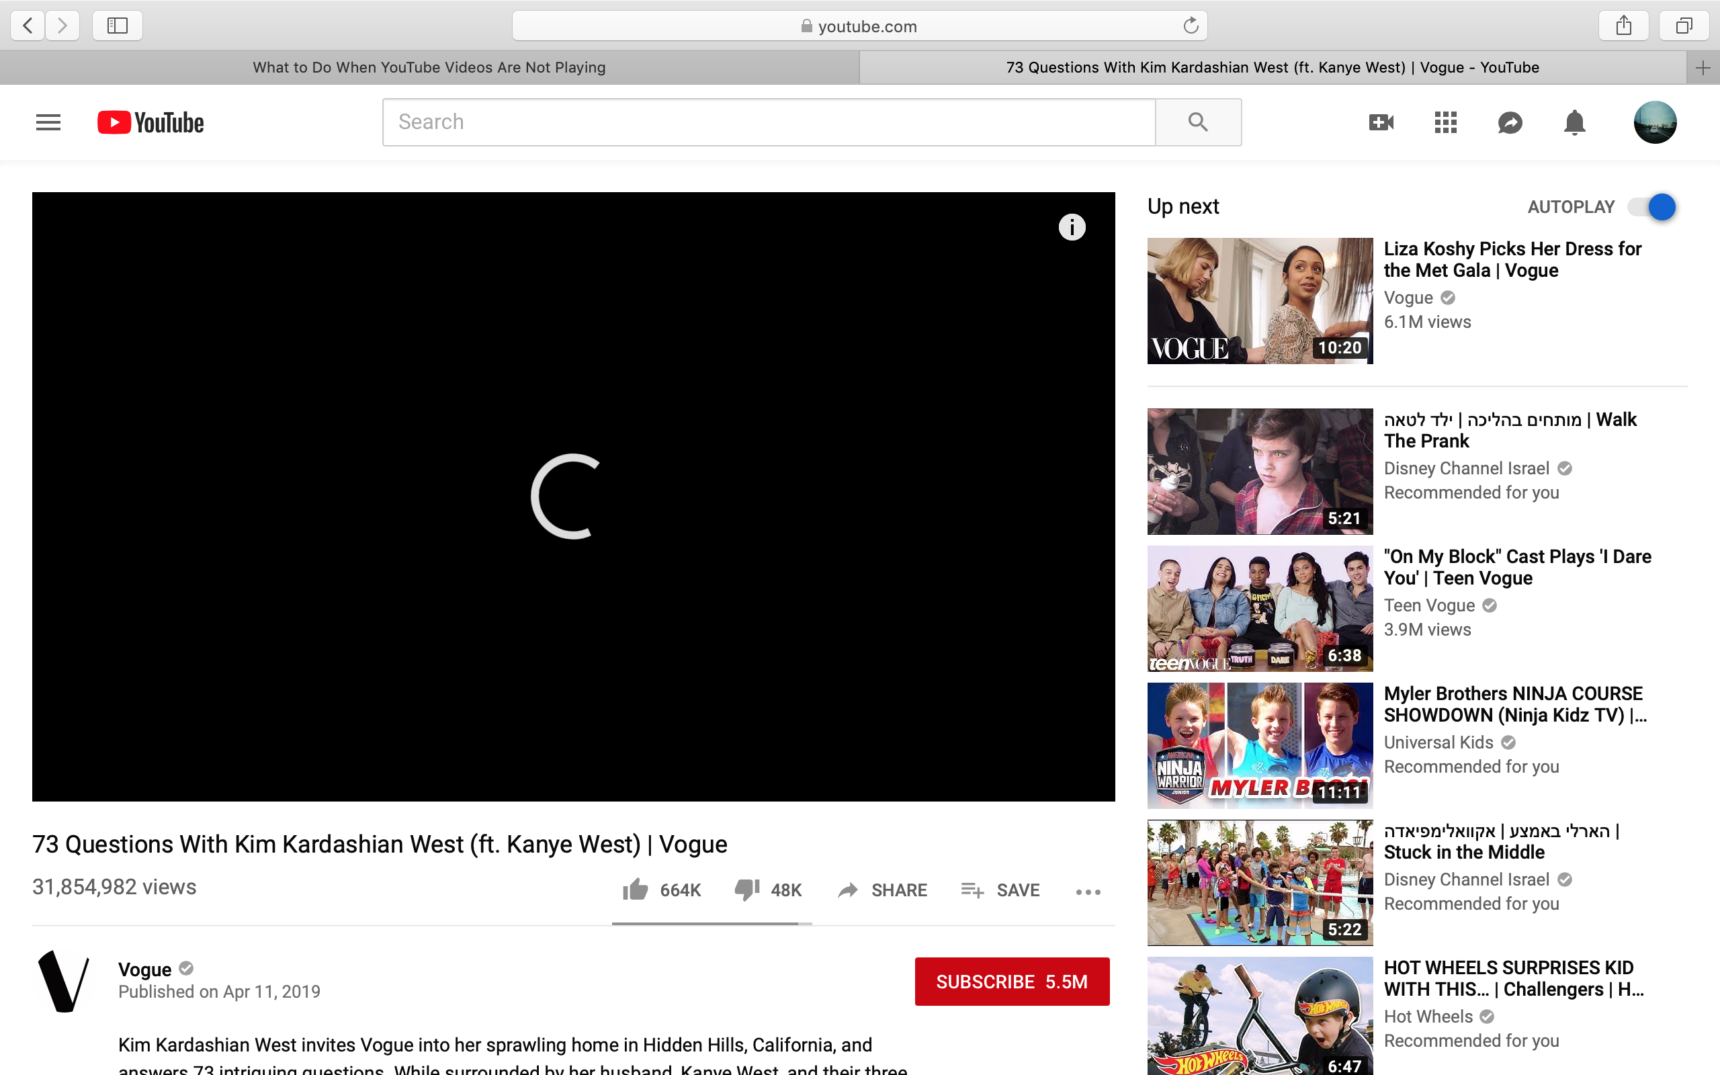Open the YouTube hamburger guide menu
This screenshot has height=1075, width=1720.
(x=48, y=122)
